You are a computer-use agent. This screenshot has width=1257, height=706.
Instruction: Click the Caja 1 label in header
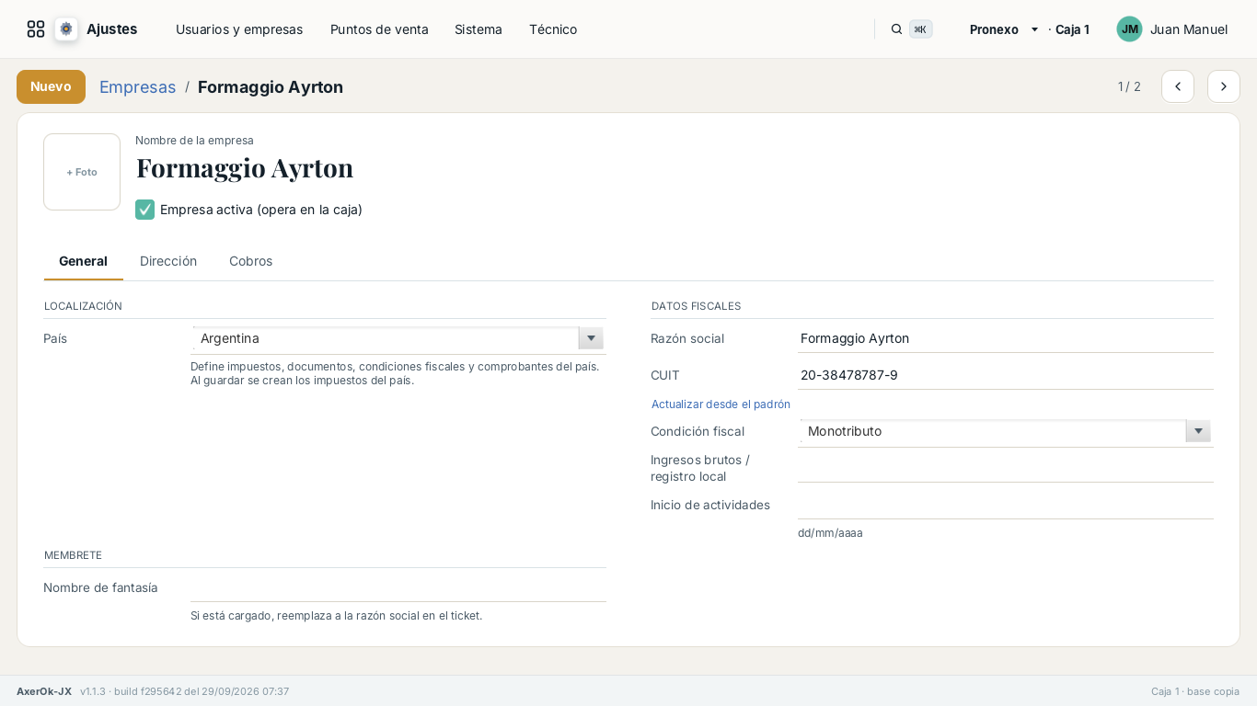click(x=1072, y=29)
